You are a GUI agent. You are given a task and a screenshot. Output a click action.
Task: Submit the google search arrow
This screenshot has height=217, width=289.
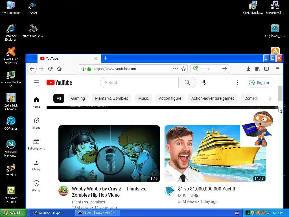(224, 69)
